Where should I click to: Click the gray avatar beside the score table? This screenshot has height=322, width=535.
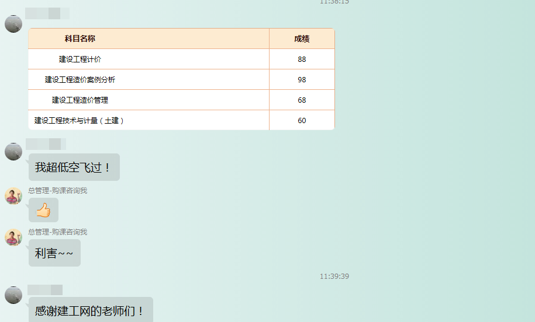click(13, 24)
